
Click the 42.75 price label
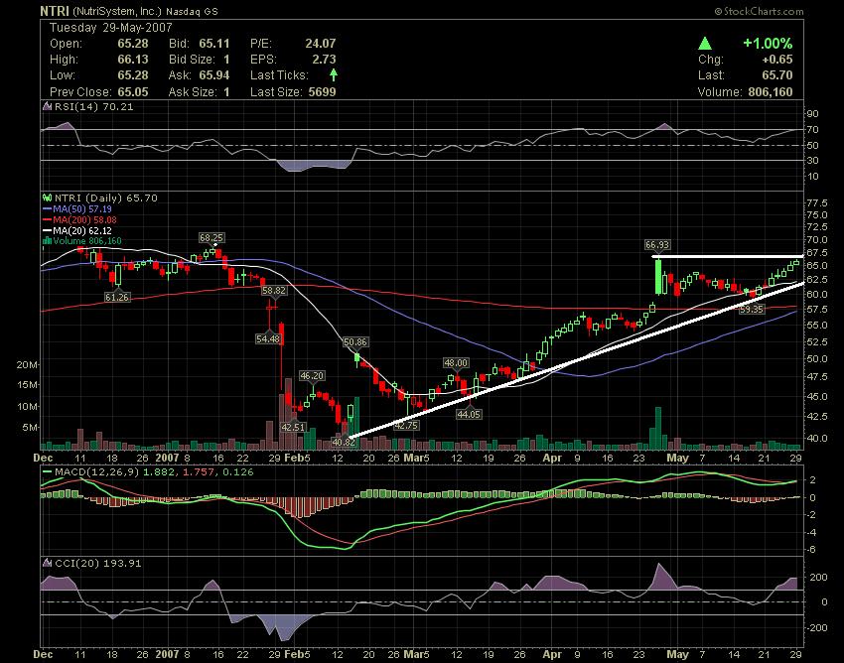[406, 425]
